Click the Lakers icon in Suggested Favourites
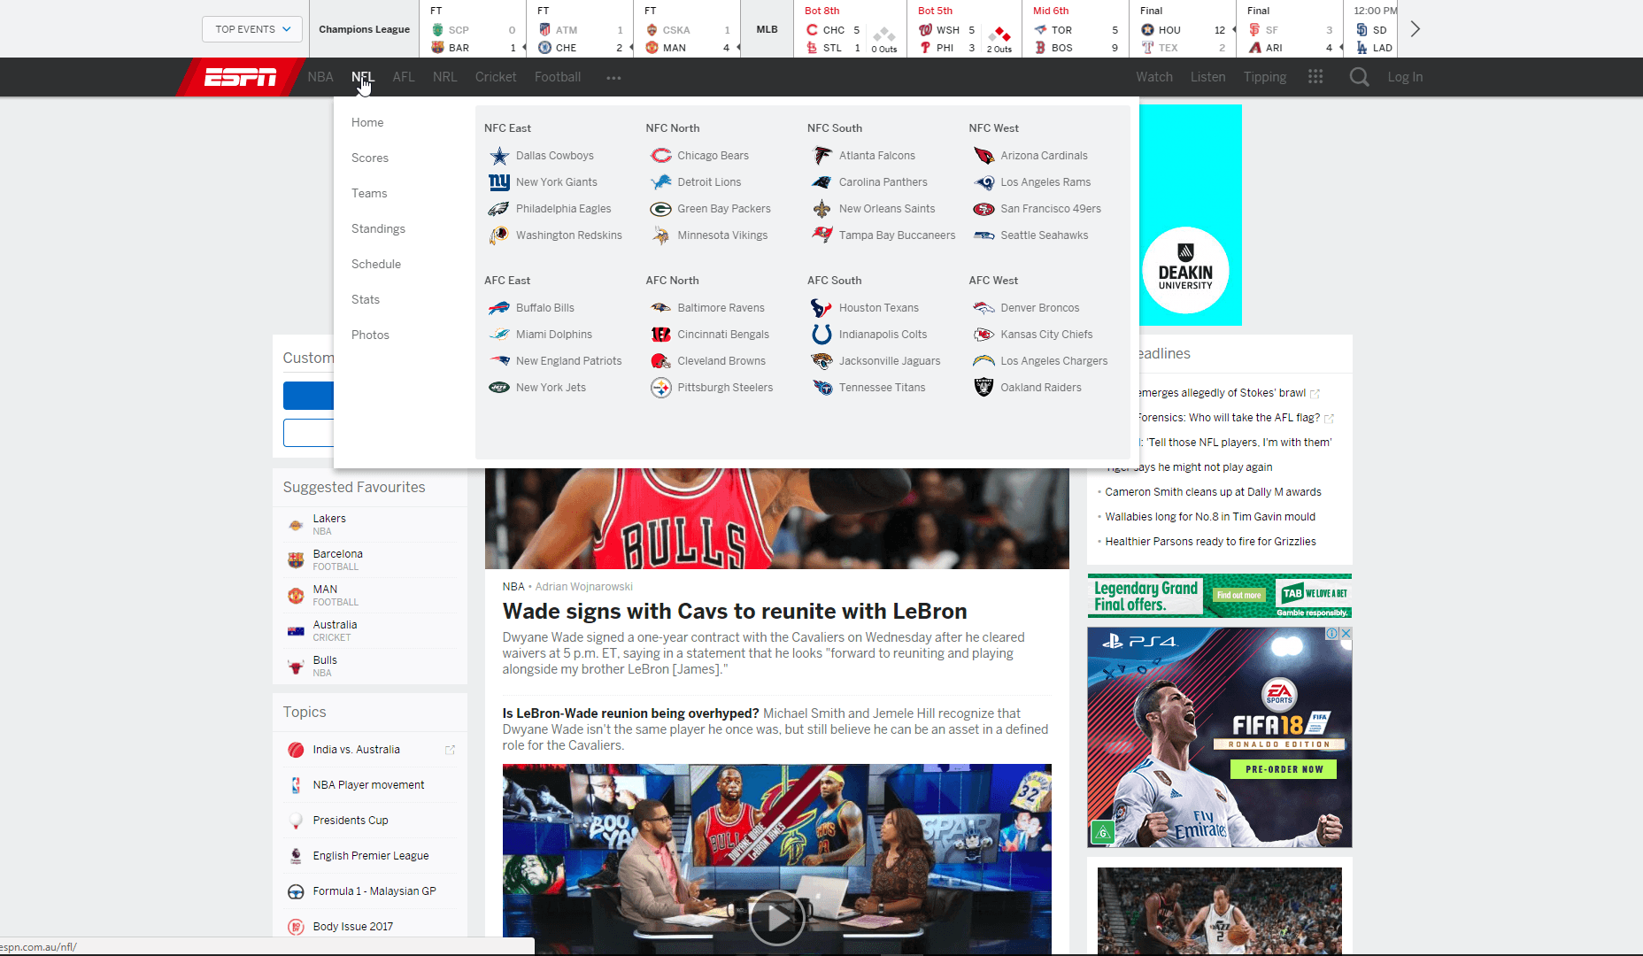Viewport: 1643px width, 956px height. [x=296, y=525]
